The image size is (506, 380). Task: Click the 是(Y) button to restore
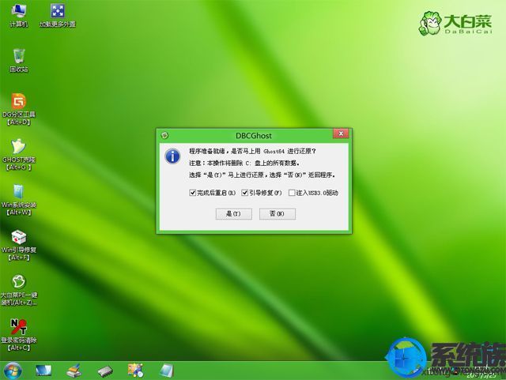point(234,214)
